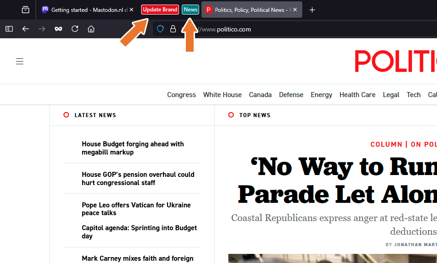Open the tracking protection shield icon
The height and width of the screenshot is (263, 437).
point(160,29)
